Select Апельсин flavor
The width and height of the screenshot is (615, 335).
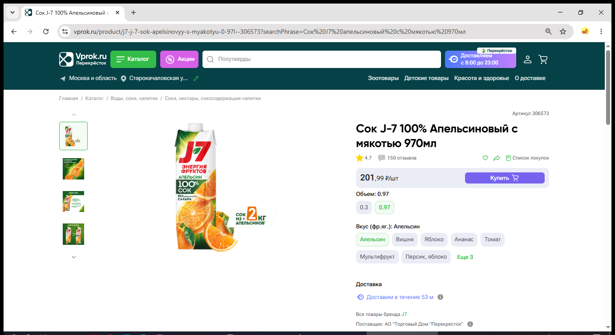pos(372,239)
